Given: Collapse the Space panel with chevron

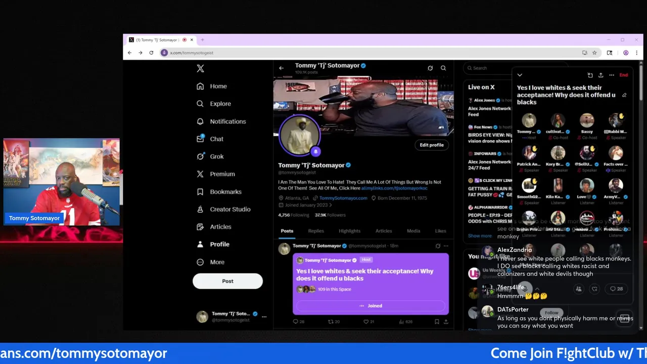Looking at the screenshot, I should click(x=520, y=75).
